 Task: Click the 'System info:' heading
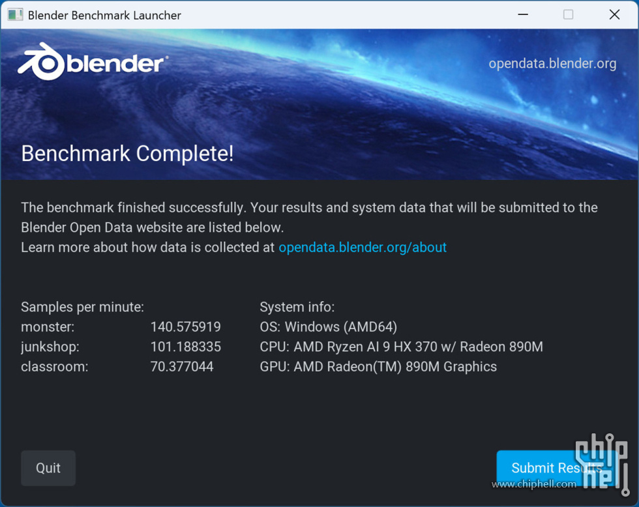(297, 307)
